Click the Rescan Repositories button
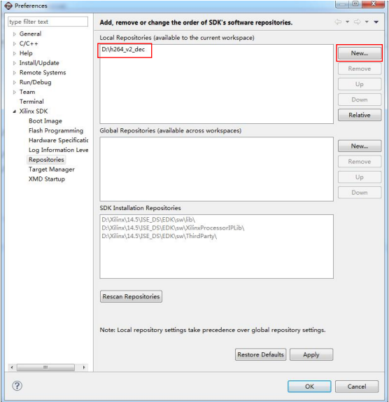 click(x=131, y=297)
